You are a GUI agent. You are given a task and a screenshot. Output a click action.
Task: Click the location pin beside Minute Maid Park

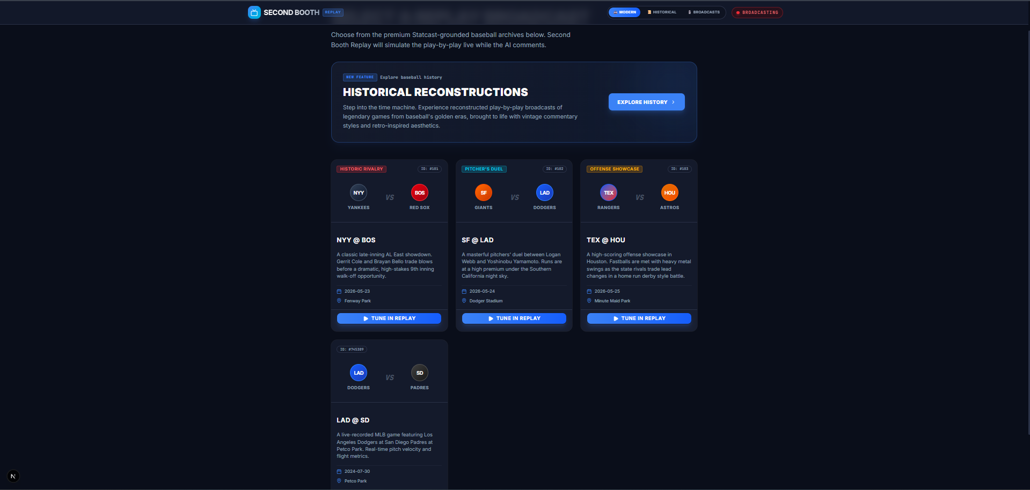point(589,301)
